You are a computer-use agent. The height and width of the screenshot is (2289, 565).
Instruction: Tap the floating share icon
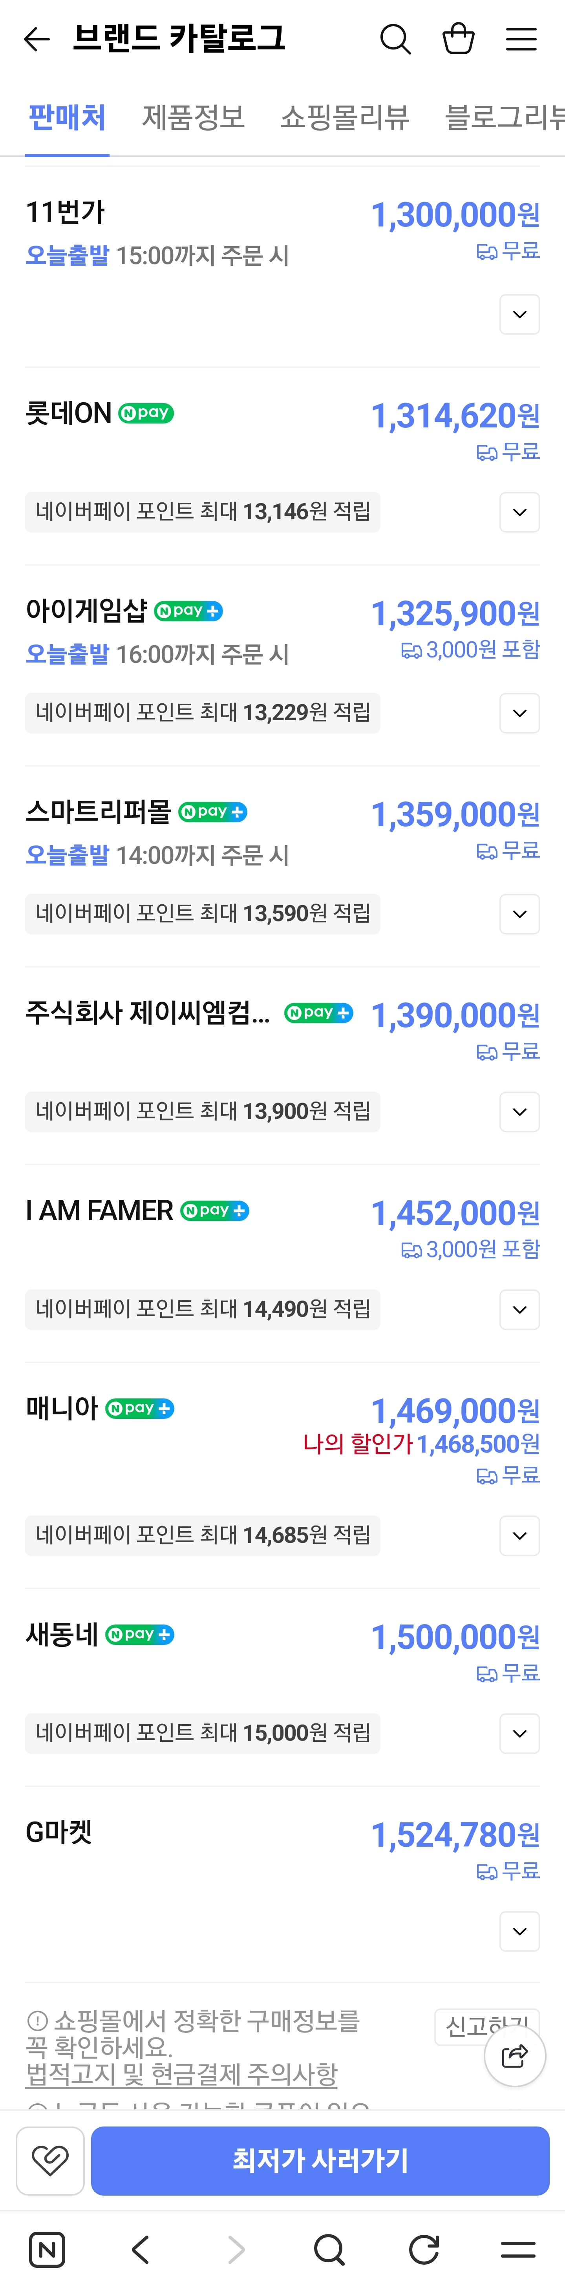(x=514, y=2055)
